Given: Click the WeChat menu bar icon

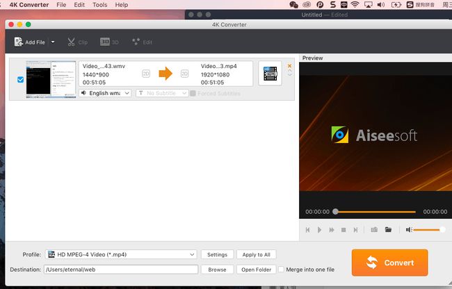Looking at the screenshot, I should click(x=293, y=5).
